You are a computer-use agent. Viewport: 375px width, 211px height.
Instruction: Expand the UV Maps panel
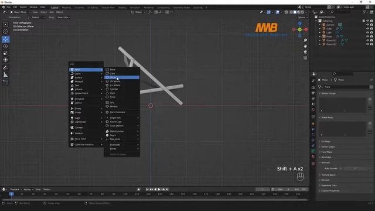pos(326,142)
